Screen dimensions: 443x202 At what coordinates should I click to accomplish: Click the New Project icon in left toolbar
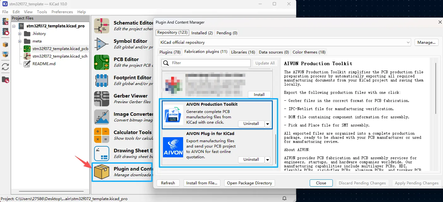(5, 21)
